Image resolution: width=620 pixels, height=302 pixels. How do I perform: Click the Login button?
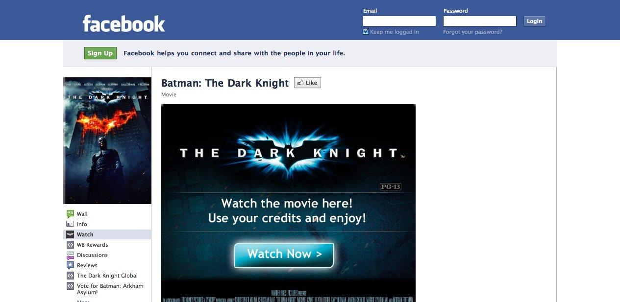(534, 21)
